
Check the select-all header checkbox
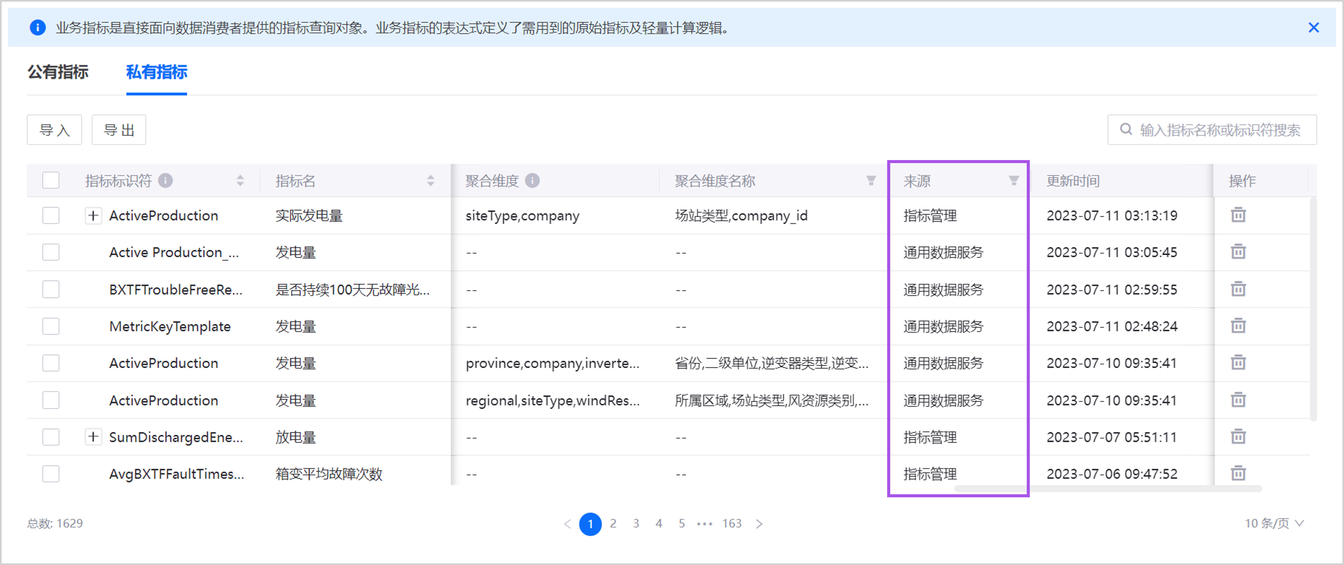click(x=51, y=181)
